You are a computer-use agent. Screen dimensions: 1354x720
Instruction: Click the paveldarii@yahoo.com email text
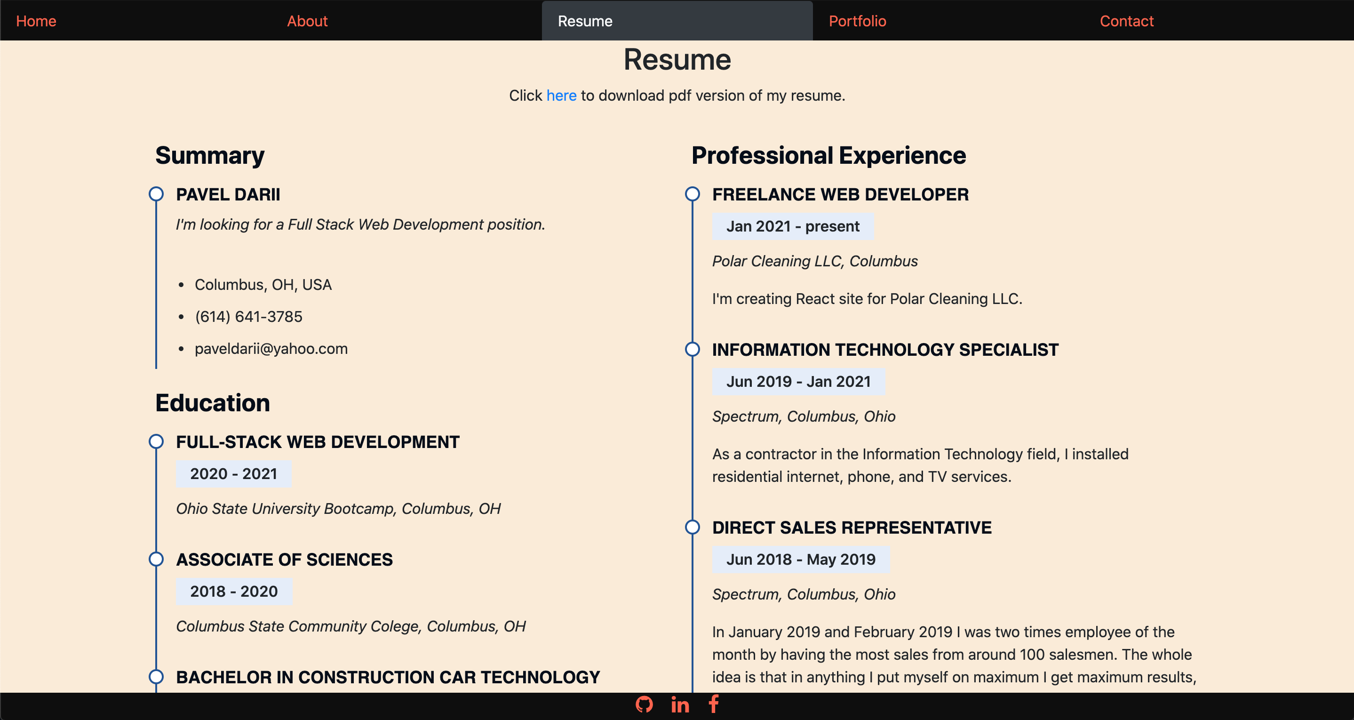click(271, 349)
